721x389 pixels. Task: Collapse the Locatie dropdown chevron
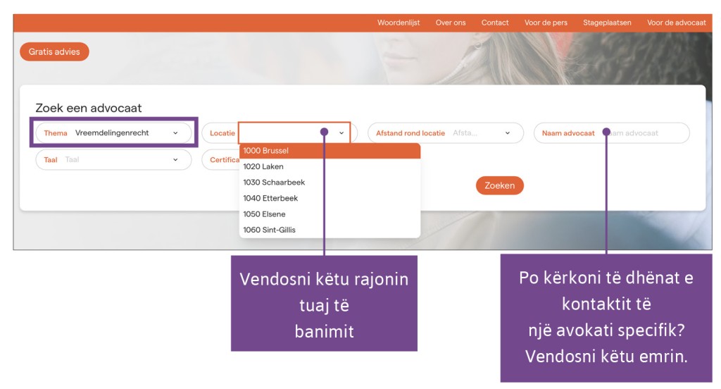[341, 133]
